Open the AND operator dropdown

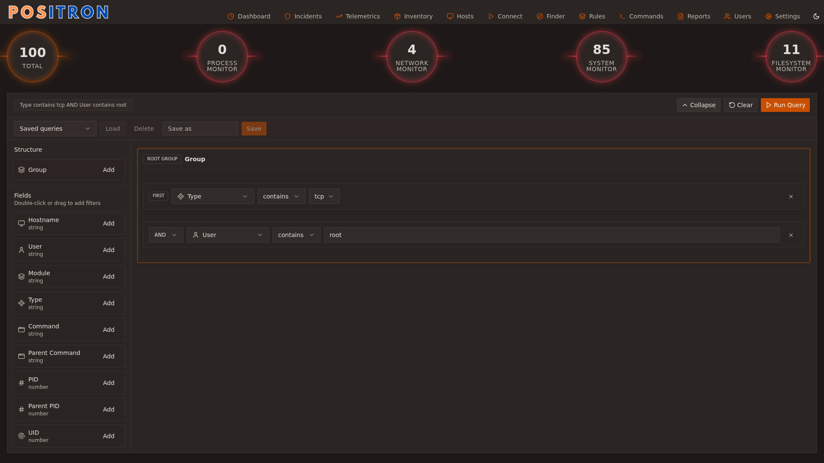coord(166,235)
